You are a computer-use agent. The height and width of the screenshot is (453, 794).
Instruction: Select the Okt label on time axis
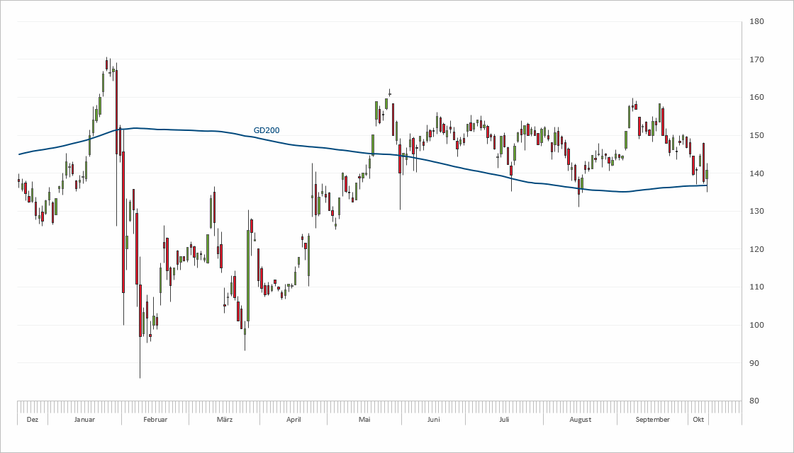(698, 420)
